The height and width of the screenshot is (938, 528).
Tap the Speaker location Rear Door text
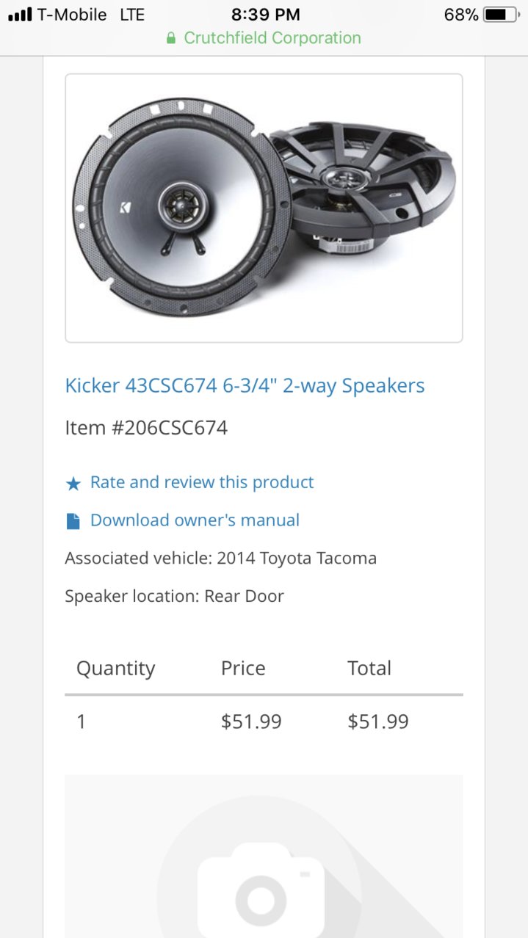pyautogui.click(x=174, y=596)
